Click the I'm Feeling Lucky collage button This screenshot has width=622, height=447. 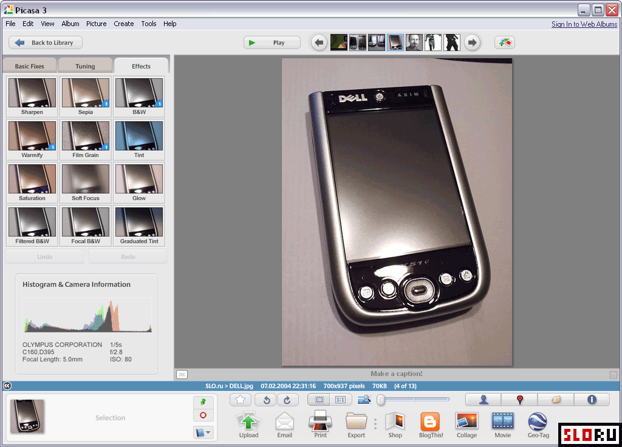(x=505, y=42)
